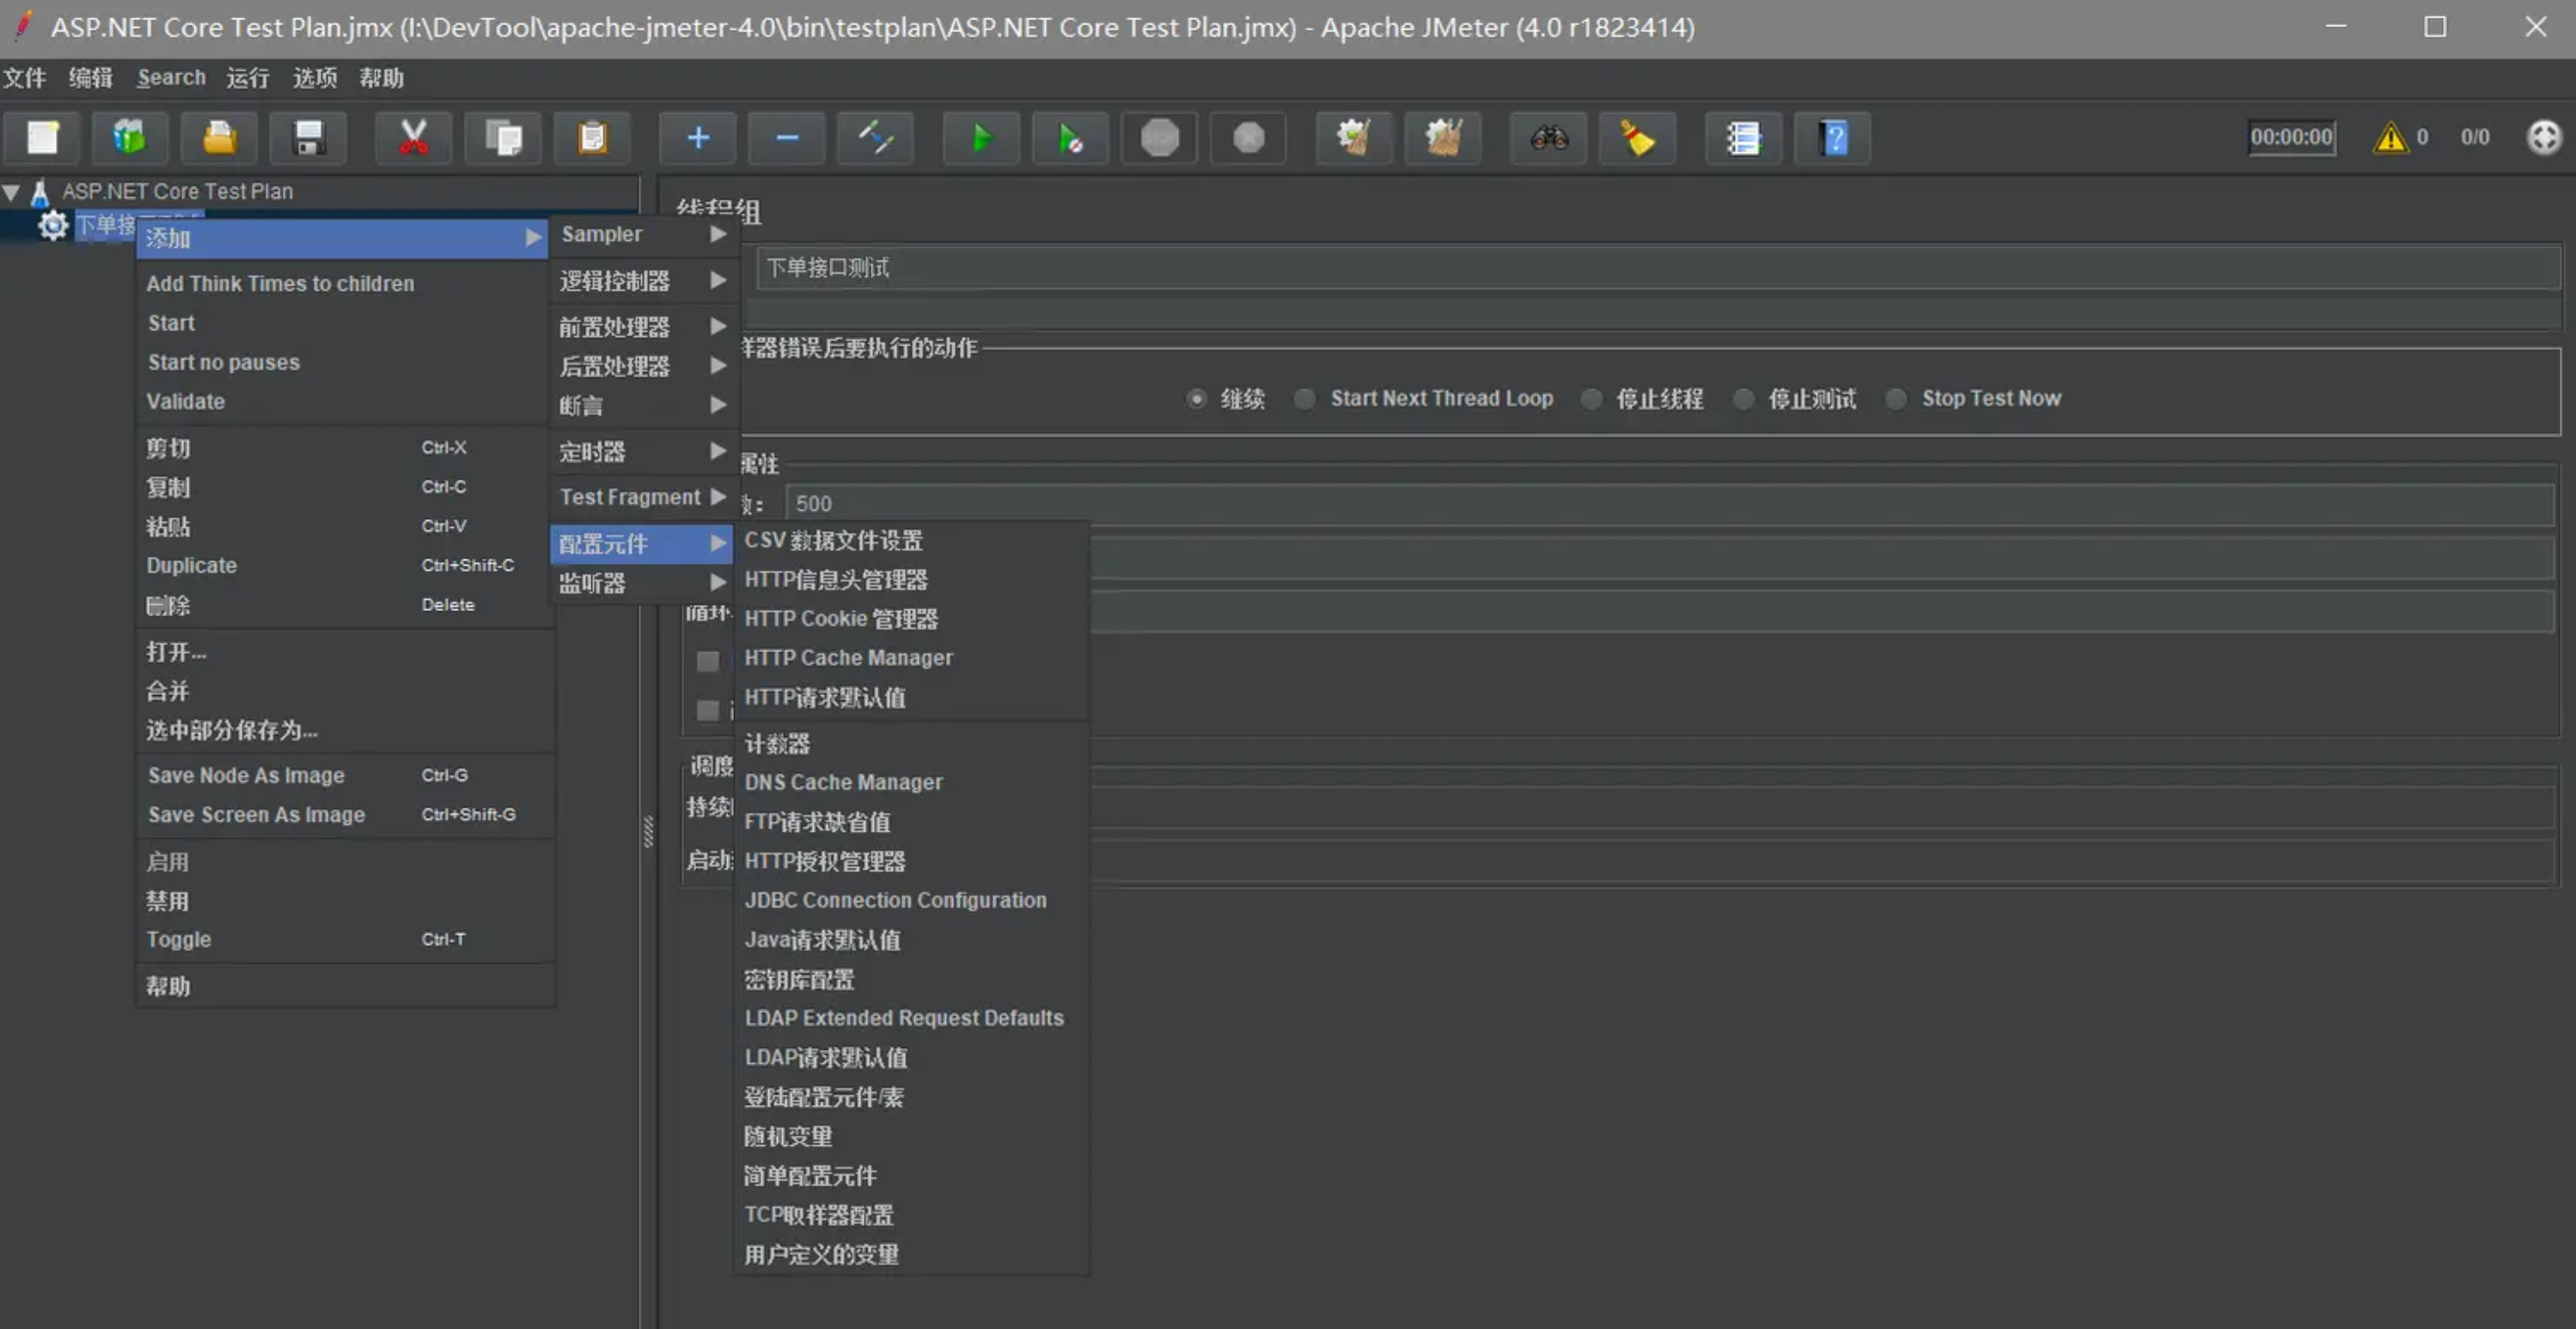Click the yellow warning triangle log icon
Image resolution: width=2576 pixels, height=1329 pixels.
coord(2390,138)
